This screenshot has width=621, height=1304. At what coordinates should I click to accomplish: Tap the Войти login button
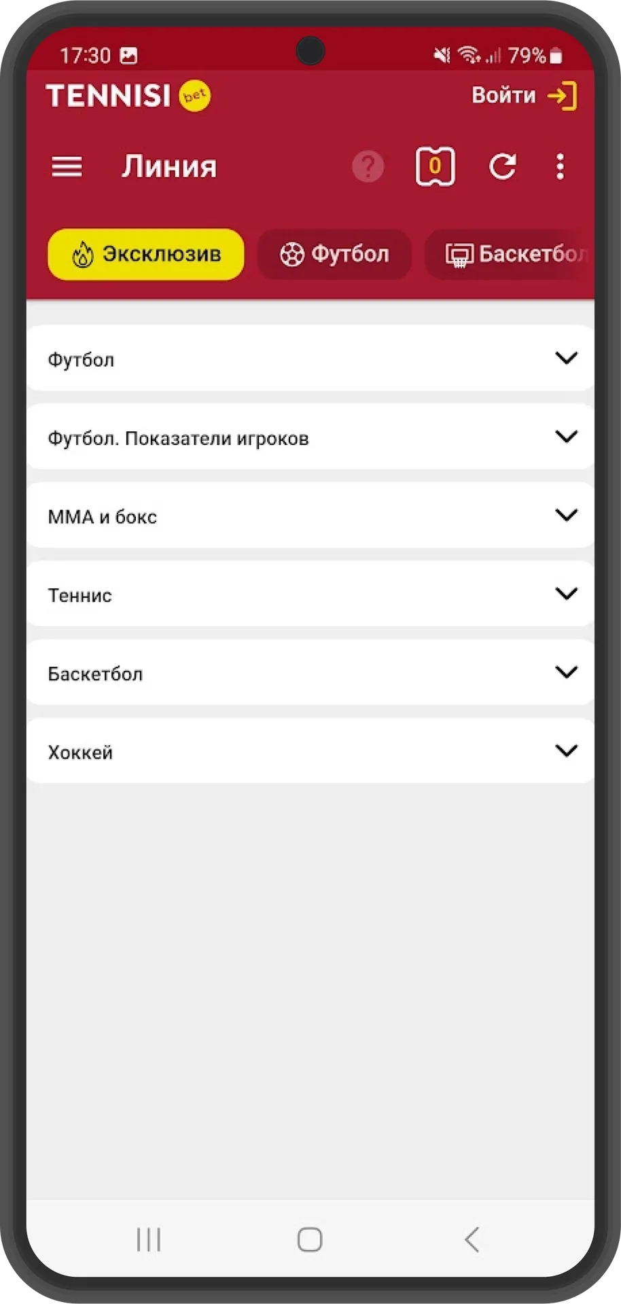tap(525, 95)
